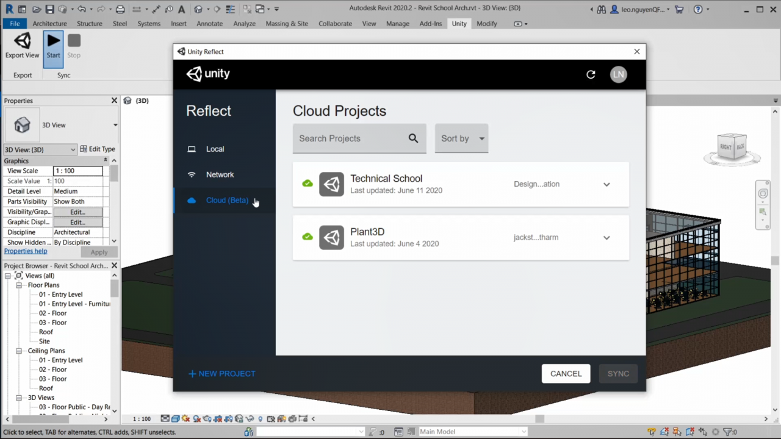Viewport: 781px width, 439px height.
Task: Click the Measure tool icon in Quick Access
Action: point(137,9)
